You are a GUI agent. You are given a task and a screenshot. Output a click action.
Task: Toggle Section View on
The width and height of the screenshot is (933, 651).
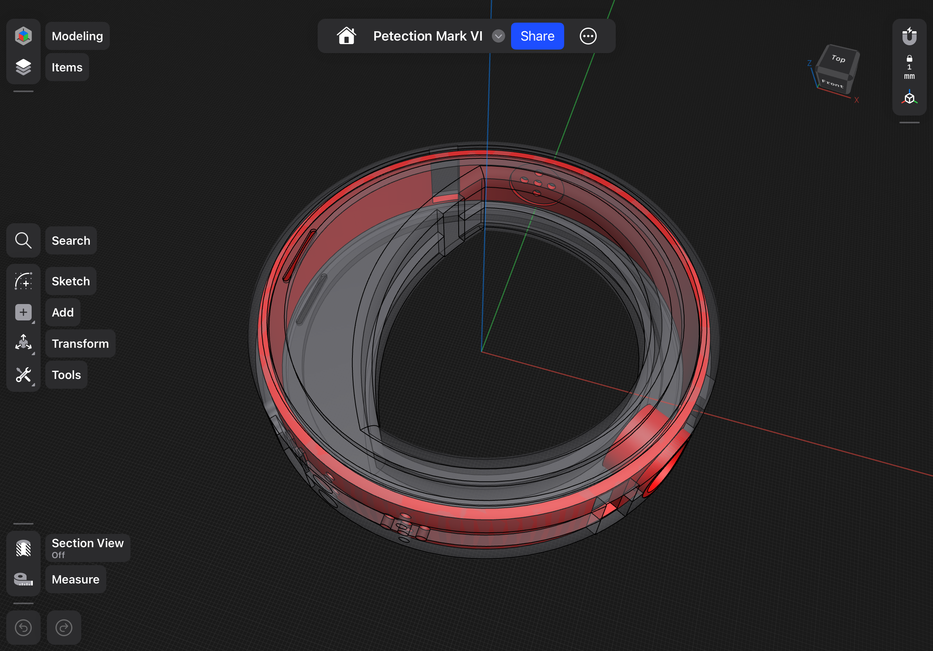click(x=23, y=548)
